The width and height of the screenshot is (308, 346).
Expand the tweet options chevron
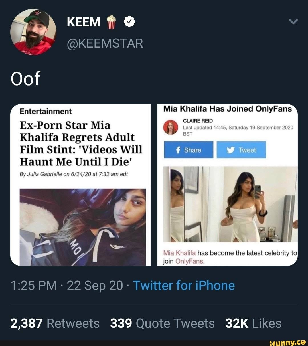(293, 22)
